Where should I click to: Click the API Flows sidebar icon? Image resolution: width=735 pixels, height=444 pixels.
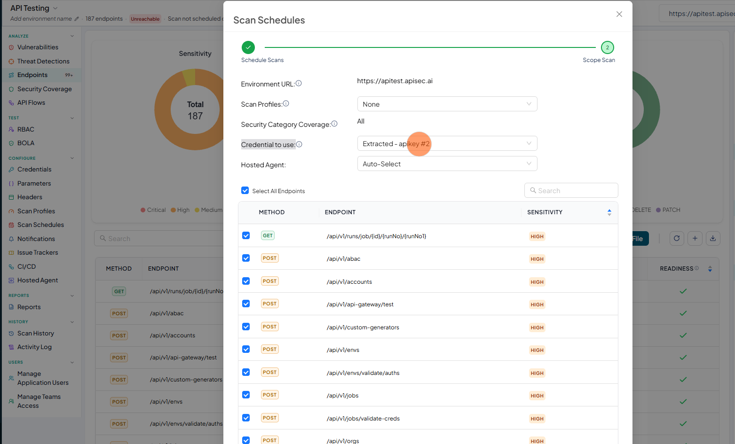[11, 103]
